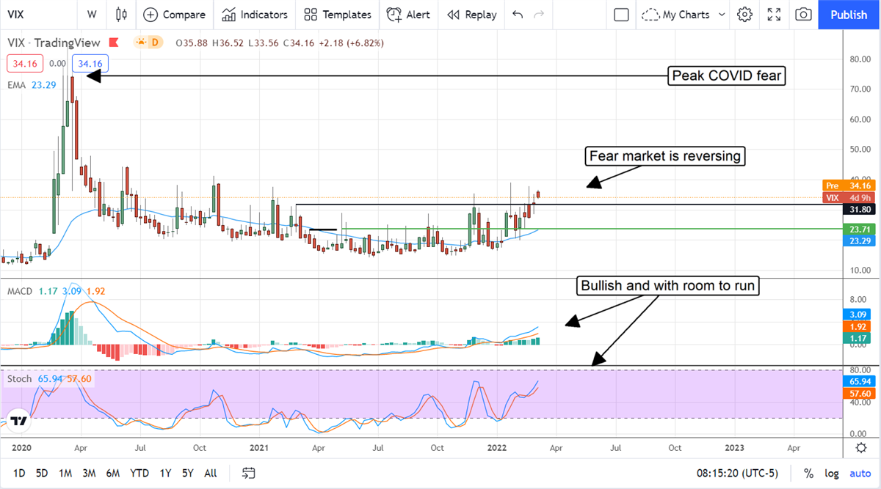Take a chart snapshot with camera icon
This screenshot has height=489, width=881.
click(x=803, y=15)
